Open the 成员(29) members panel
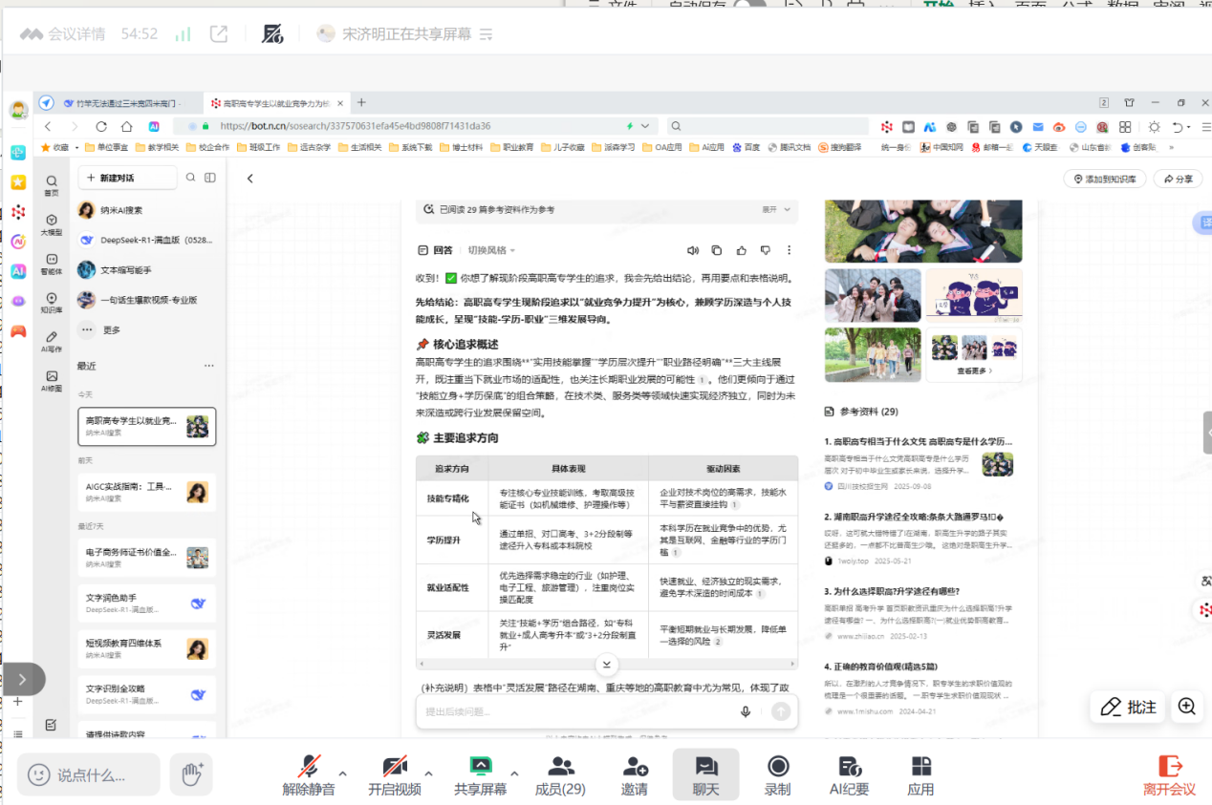Screen dimensions: 1212x805 [560, 773]
